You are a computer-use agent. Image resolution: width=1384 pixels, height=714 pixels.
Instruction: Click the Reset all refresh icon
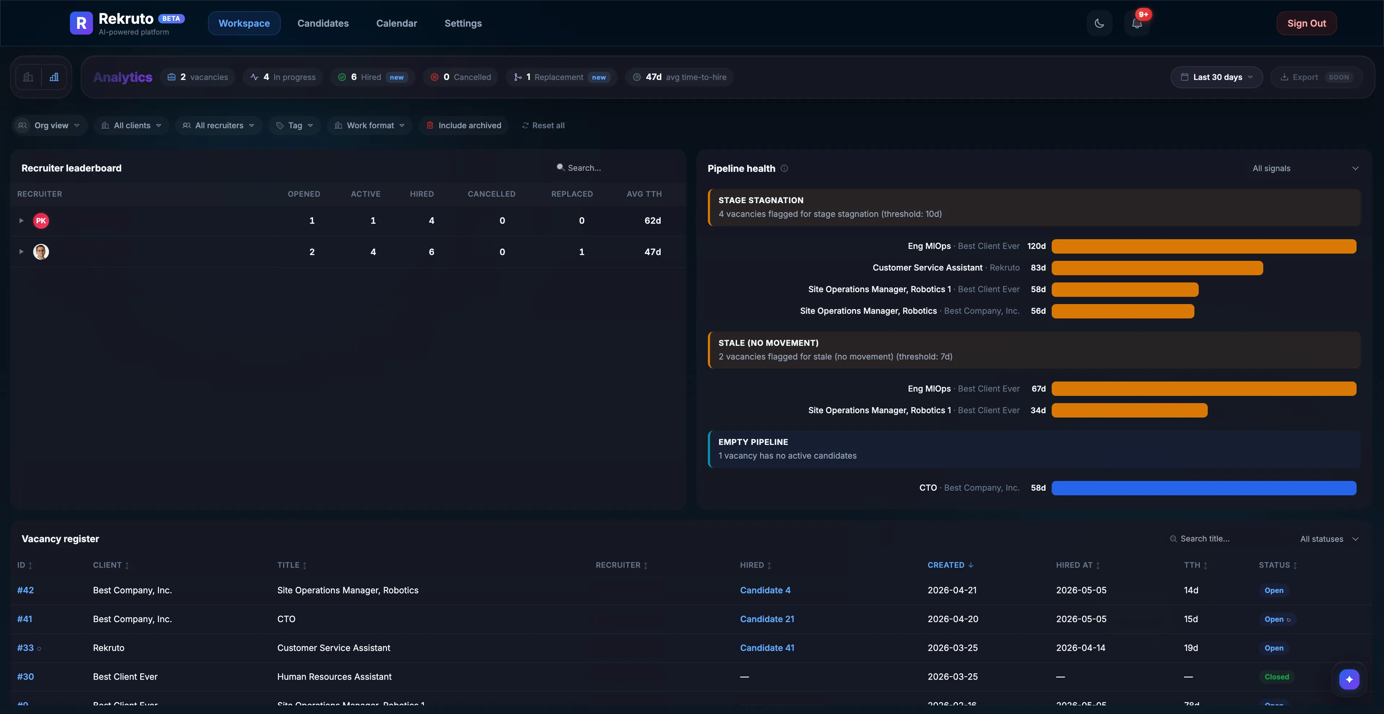(525, 126)
